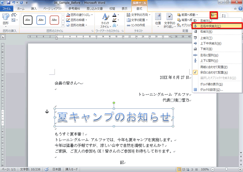Open クイックスタイル WordArt quick styles
Screen dimensions: 243x172
(105, 21)
